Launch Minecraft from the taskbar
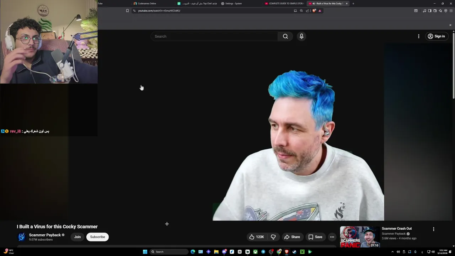 pos(302,252)
